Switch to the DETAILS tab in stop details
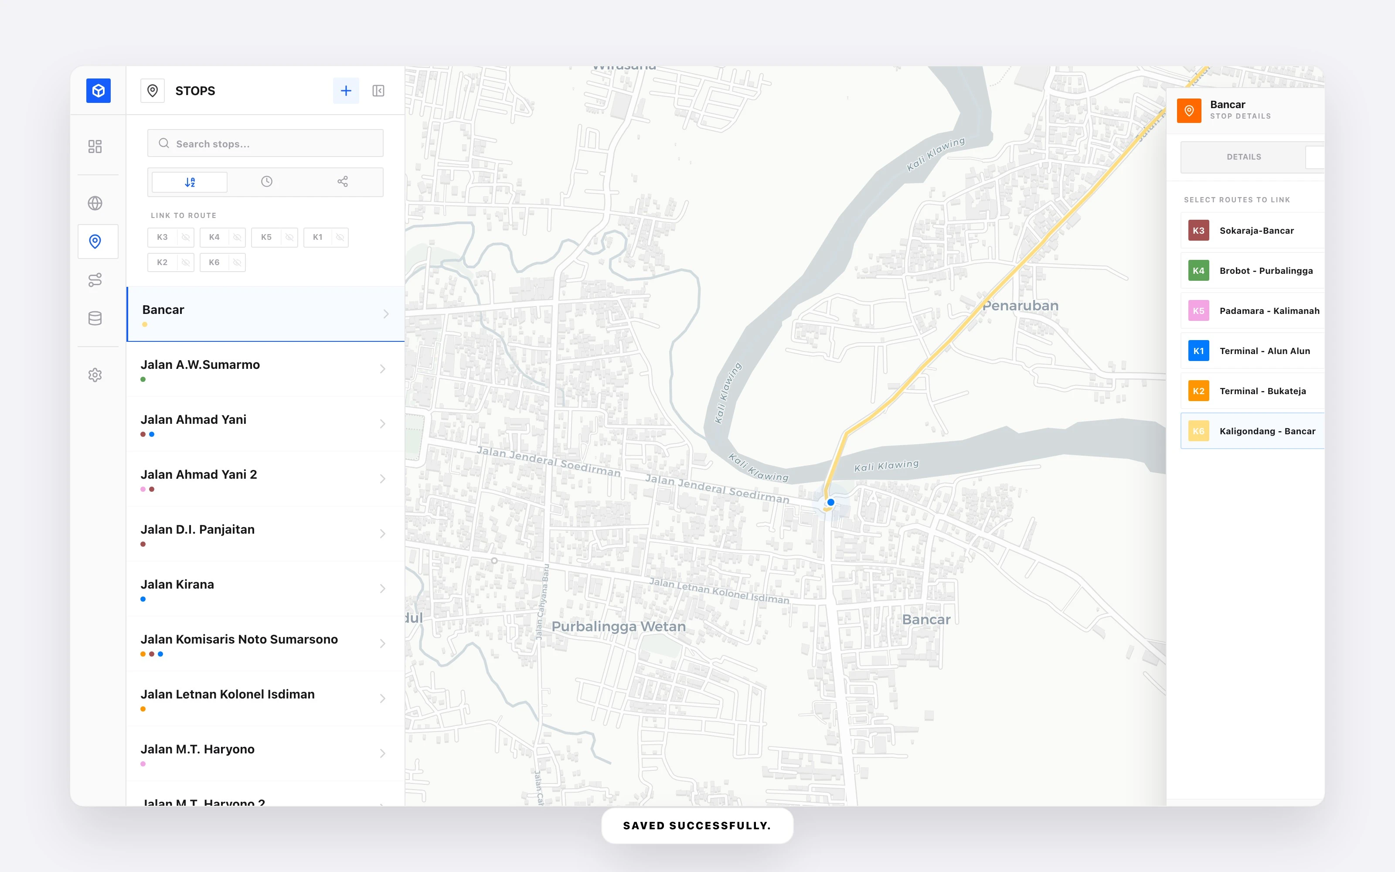 1245,156
